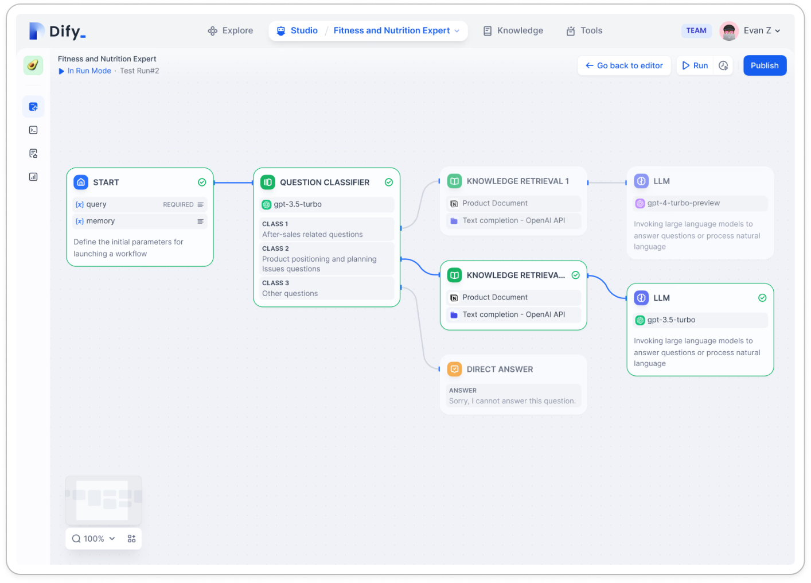Switch to the Knowledge tab

(x=513, y=31)
